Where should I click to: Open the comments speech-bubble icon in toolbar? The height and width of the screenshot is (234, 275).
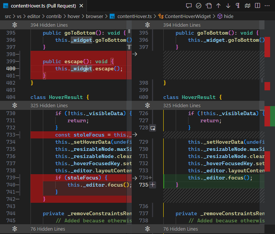189,6
